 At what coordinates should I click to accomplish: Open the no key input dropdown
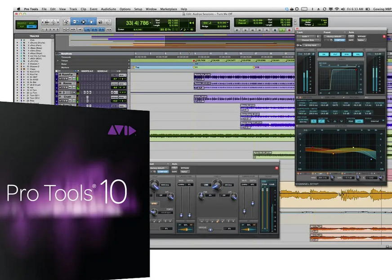click(x=311, y=45)
